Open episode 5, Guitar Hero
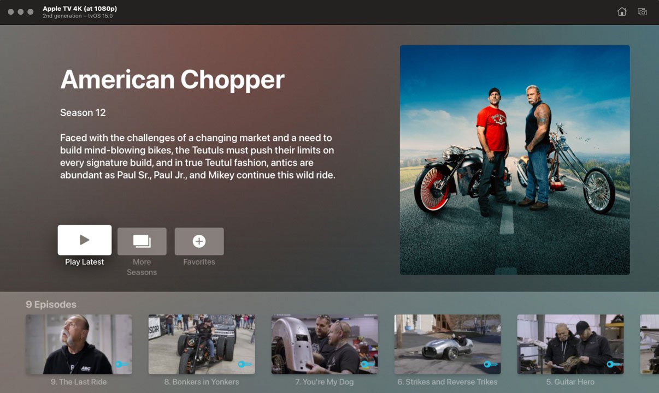The height and width of the screenshot is (393, 659). click(570, 344)
